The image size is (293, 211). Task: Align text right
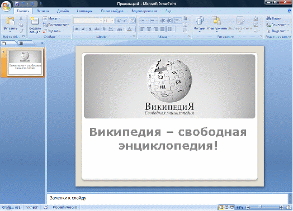(155, 29)
